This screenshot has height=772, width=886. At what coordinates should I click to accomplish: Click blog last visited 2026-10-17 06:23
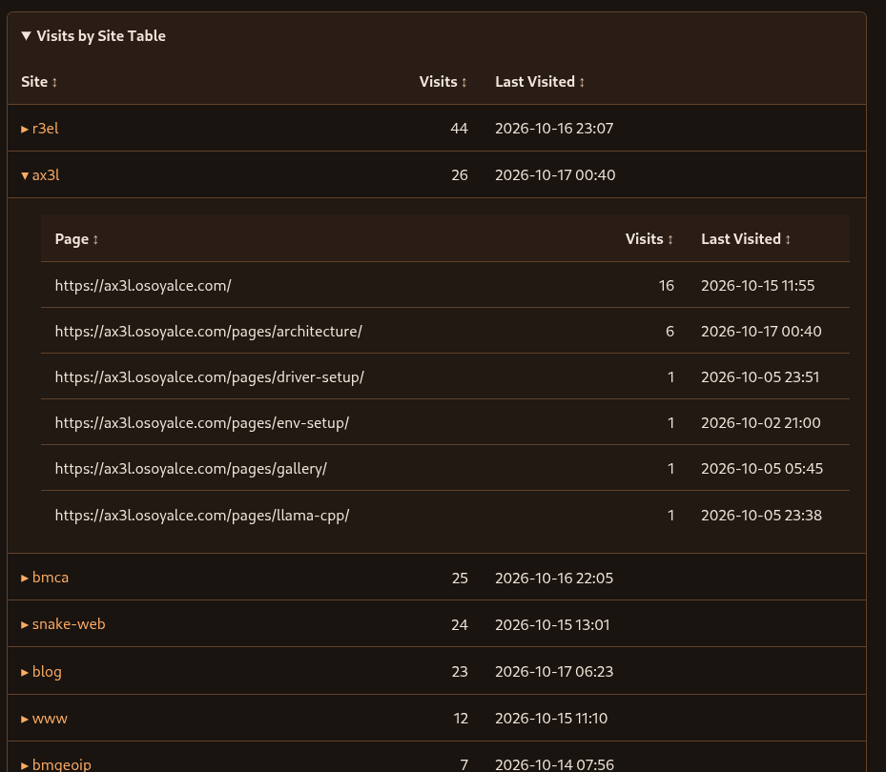554,672
